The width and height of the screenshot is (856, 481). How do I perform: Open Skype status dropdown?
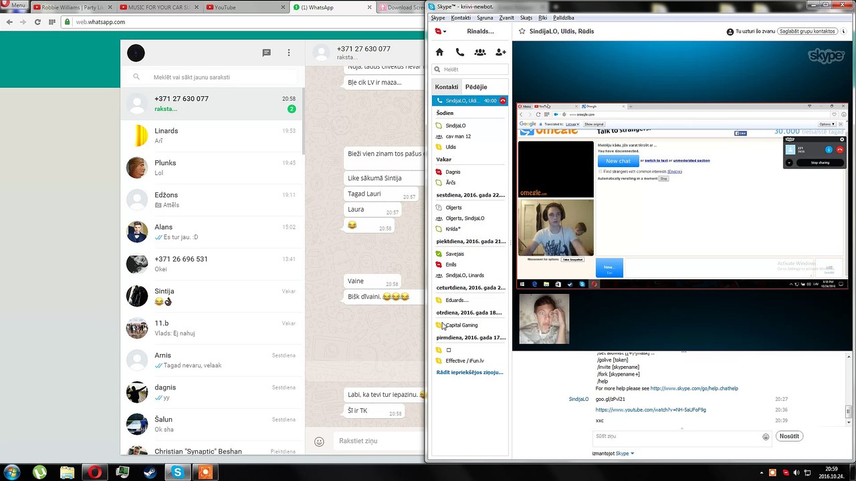pos(440,31)
